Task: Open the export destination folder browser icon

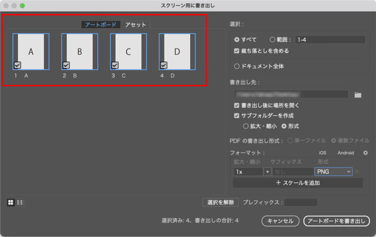Action: pos(358,95)
